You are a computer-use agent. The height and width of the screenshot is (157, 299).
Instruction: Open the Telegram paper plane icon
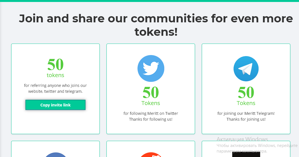[246, 69]
